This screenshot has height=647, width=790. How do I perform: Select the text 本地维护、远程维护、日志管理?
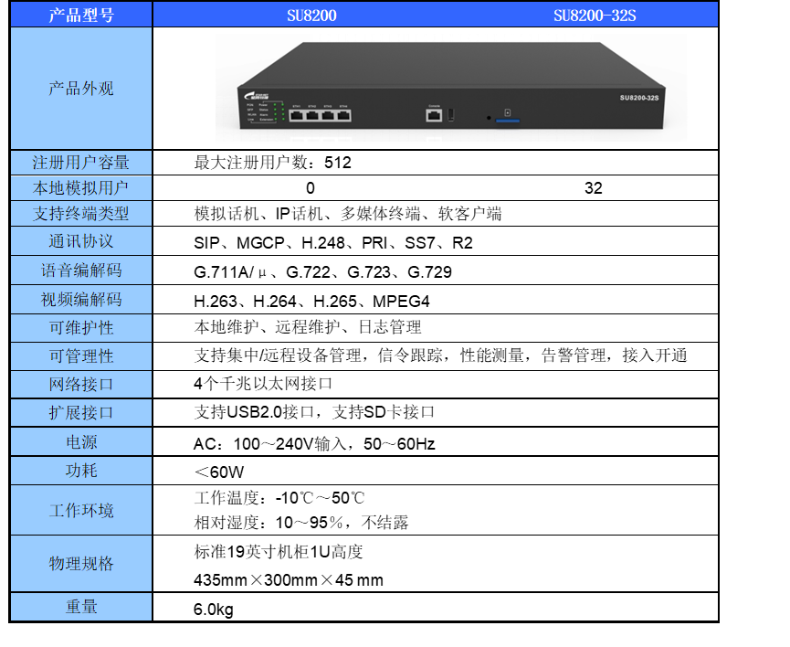308,327
